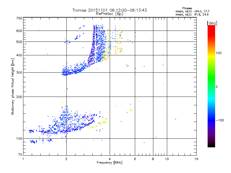231x173 pixels.
Task: Click the '300' height axis tick label
Action: (x=19, y=72)
